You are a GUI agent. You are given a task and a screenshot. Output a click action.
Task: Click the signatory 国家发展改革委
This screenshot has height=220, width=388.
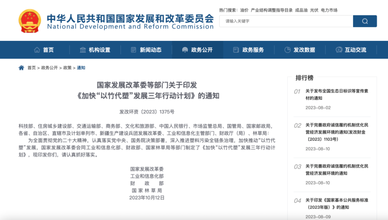tap(147, 169)
